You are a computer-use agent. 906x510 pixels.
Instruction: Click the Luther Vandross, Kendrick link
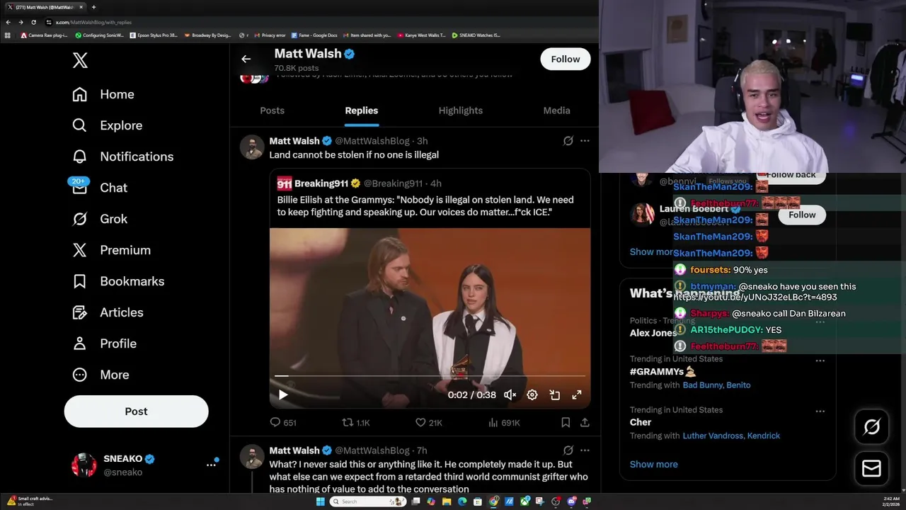pos(731,436)
